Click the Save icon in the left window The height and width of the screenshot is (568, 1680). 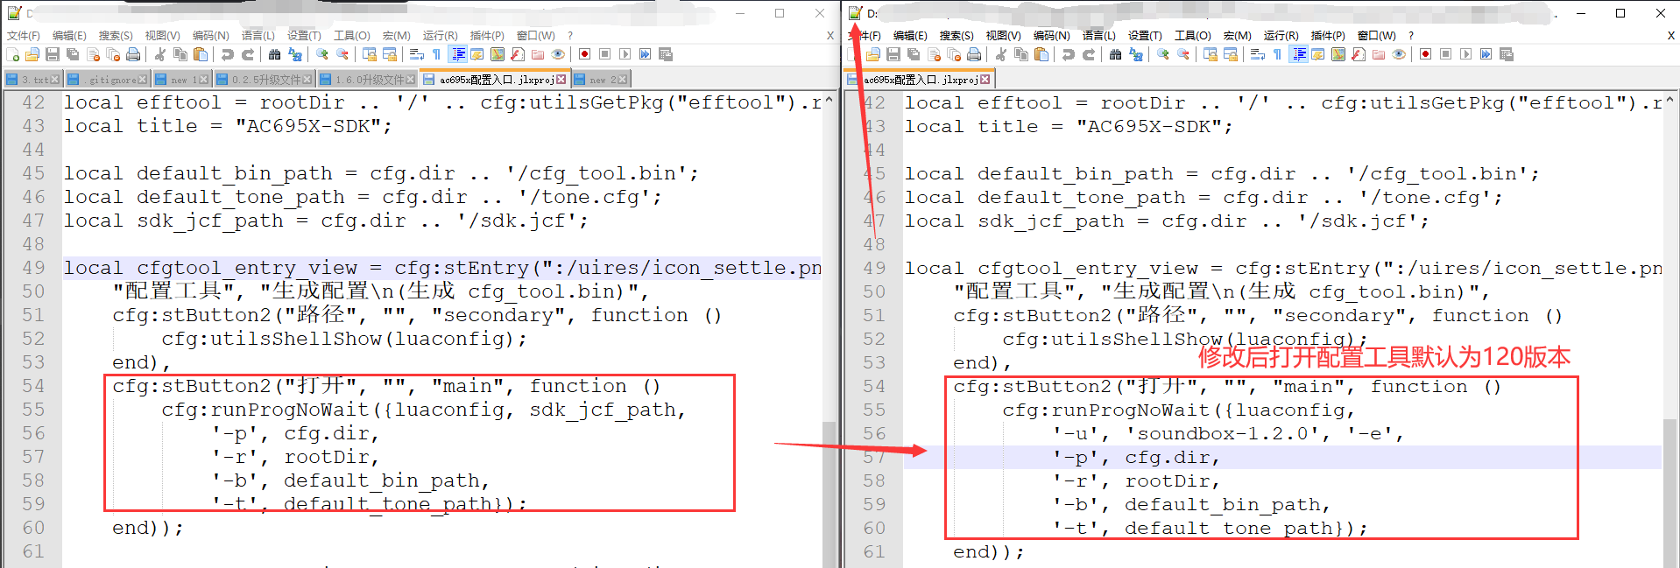(53, 54)
